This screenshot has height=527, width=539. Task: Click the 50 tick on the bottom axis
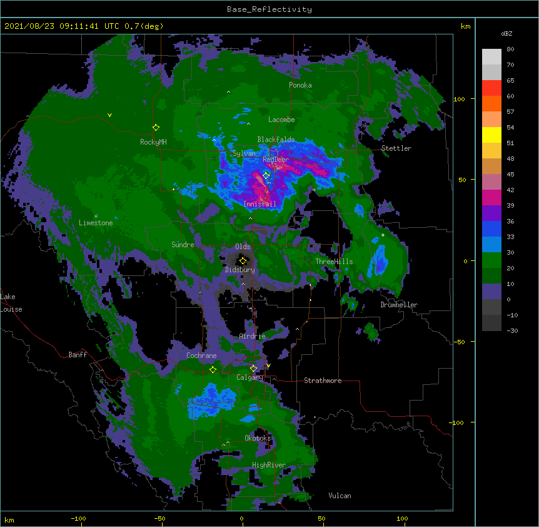321,518
